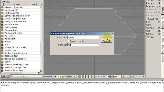Click the entity list scroll-up arrow
The width and height of the screenshot is (164, 92).
pos(41,7)
